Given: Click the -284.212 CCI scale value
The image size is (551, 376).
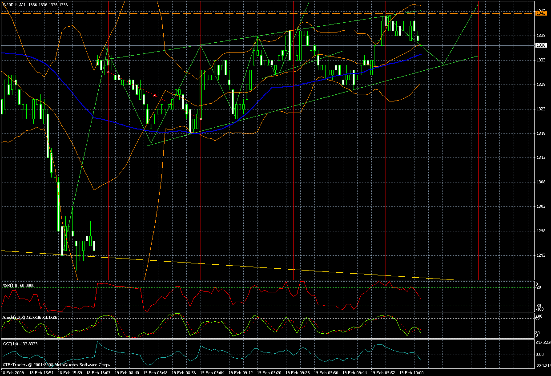Looking at the screenshot, I should 543,367.
